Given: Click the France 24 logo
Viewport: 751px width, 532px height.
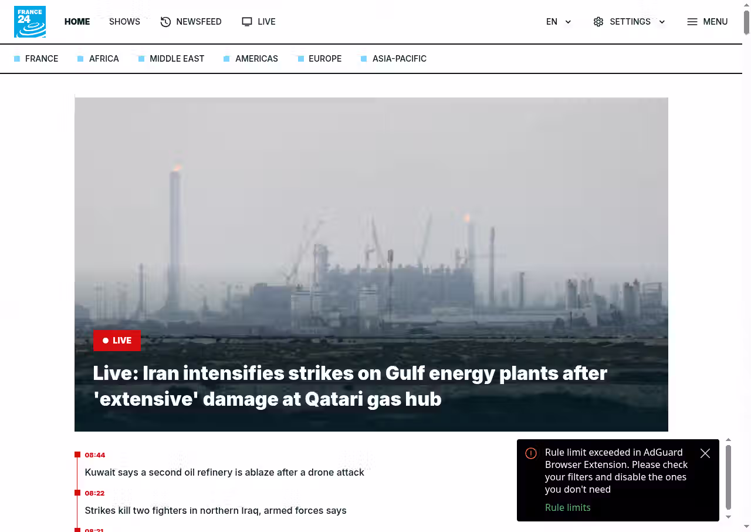Looking at the screenshot, I should pyautogui.click(x=30, y=22).
